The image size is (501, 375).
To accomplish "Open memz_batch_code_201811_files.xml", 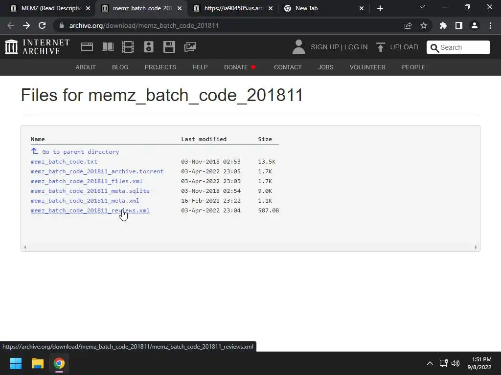I will coord(87,181).
